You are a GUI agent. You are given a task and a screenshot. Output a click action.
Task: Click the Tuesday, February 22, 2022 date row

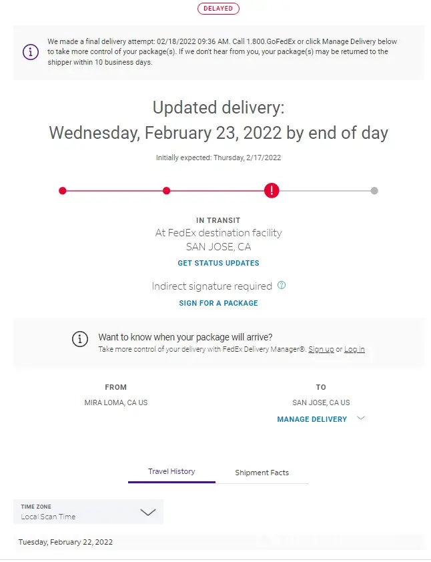[x=65, y=542]
